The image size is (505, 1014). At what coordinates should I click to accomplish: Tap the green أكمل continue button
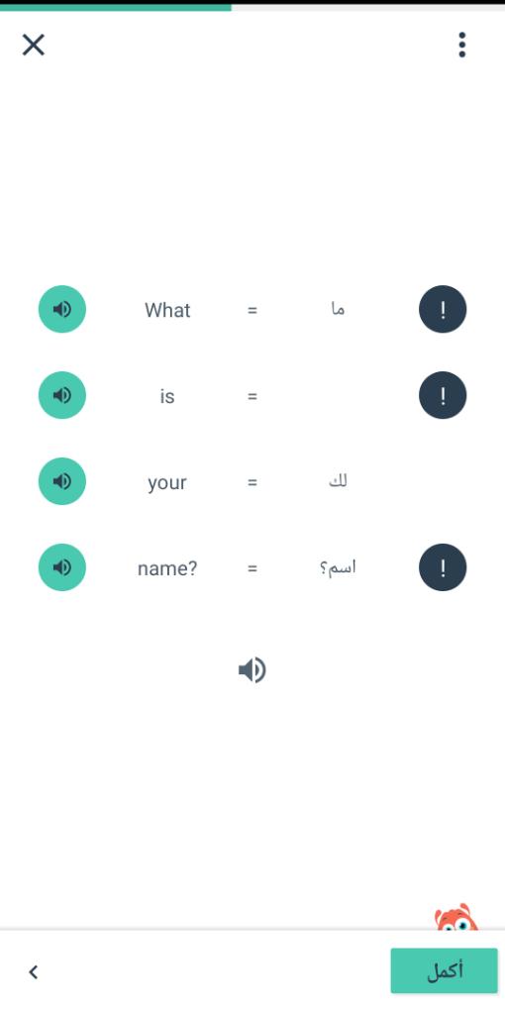click(445, 970)
